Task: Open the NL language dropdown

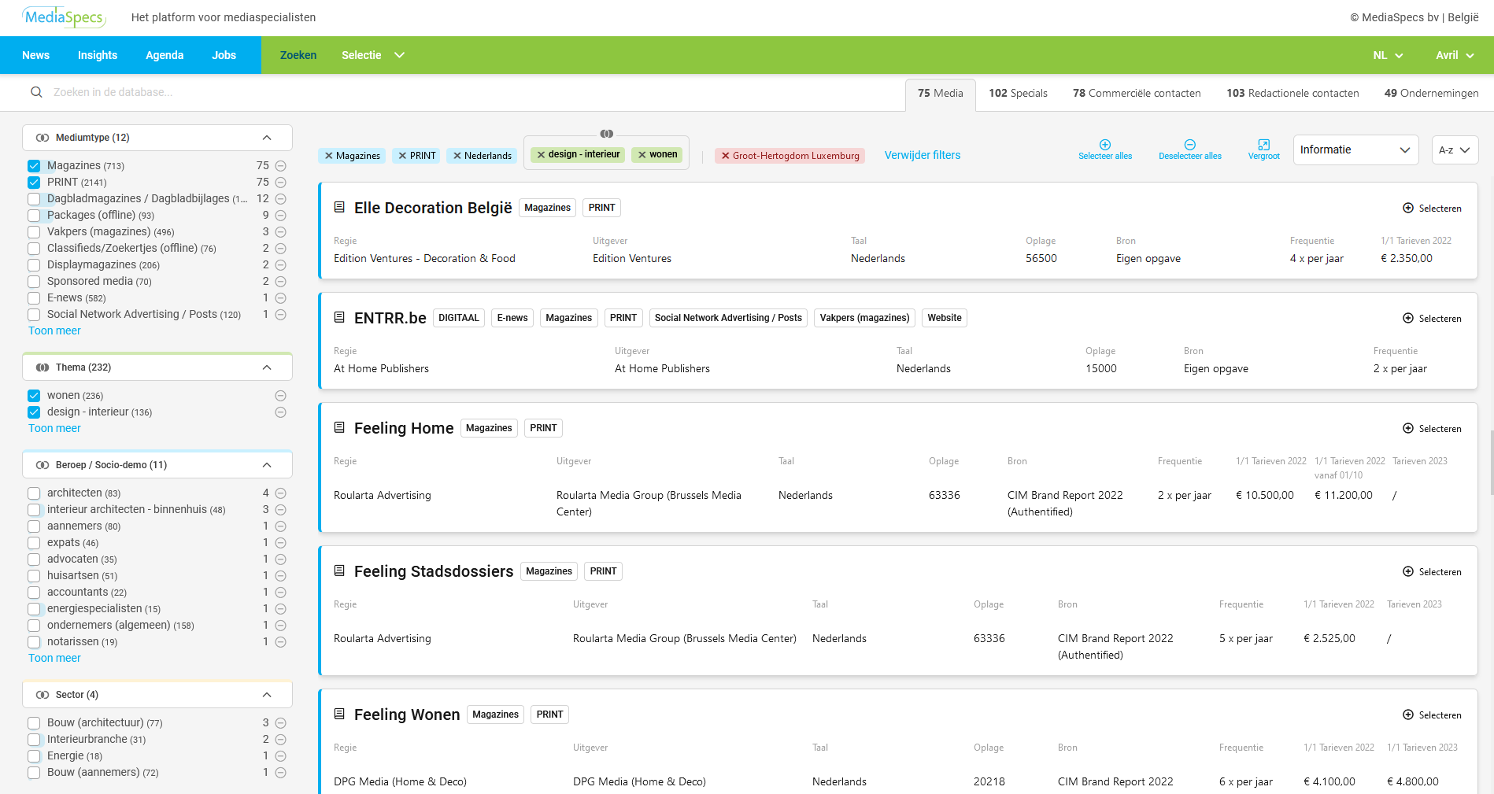Action: tap(1388, 55)
